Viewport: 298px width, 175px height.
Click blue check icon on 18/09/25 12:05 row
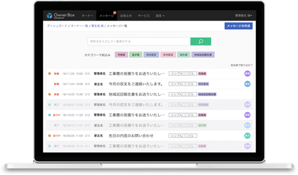tap(49, 105)
